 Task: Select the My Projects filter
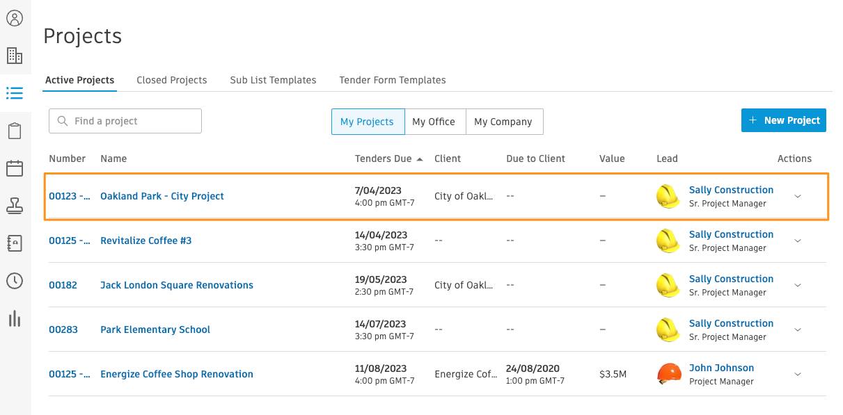pyautogui.click(x=367, y=122)
